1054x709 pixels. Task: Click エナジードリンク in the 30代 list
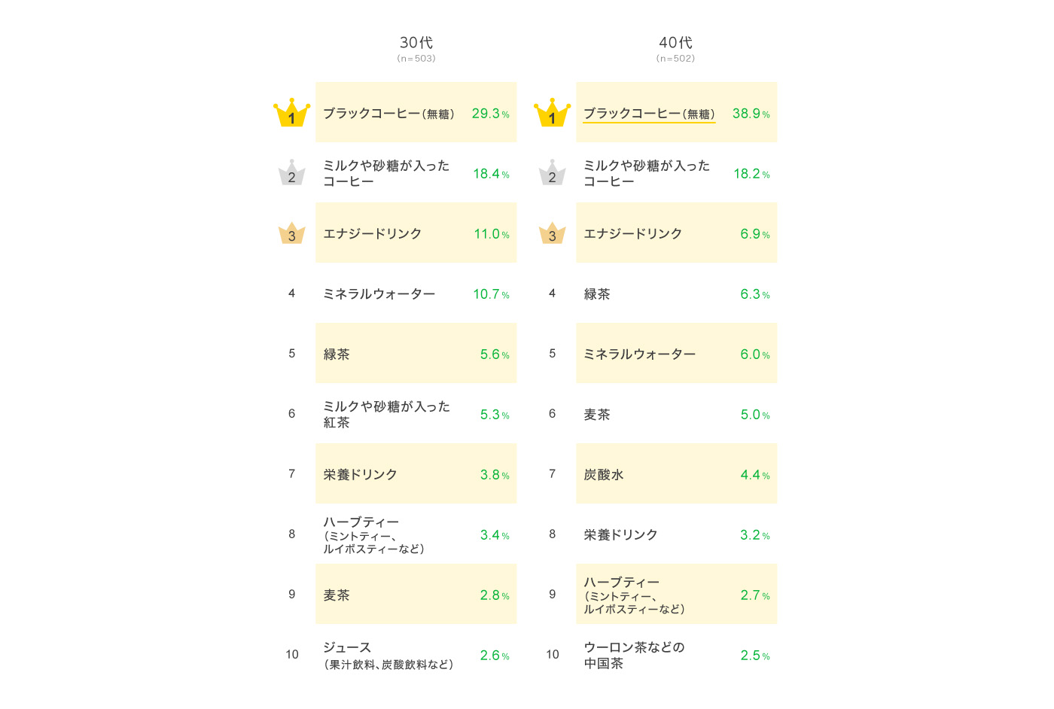(372, 234)
